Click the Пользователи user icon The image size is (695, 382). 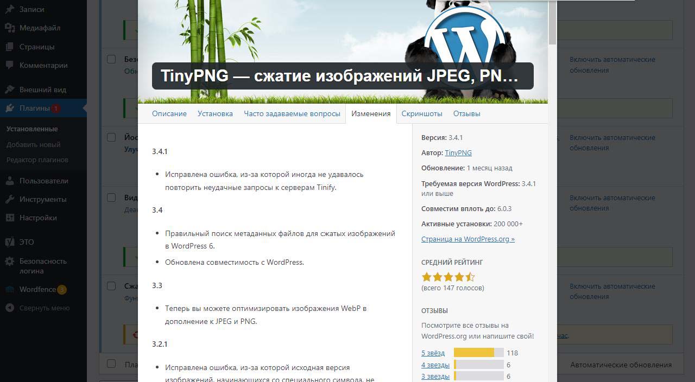[10, 181]
